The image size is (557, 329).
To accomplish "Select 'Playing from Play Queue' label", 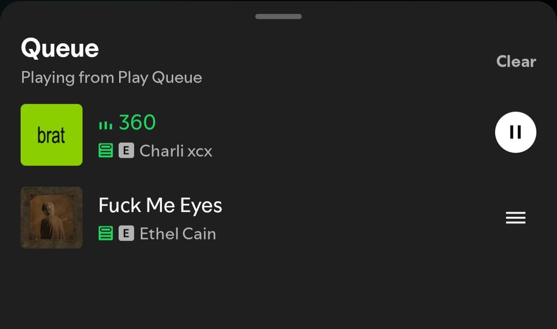I will (x=112, y=78).
